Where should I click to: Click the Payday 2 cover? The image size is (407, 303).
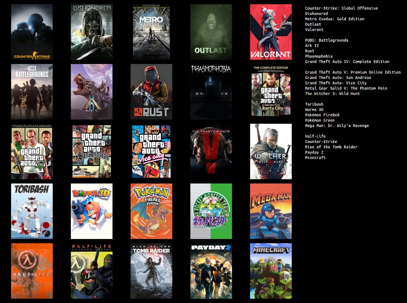[x=211, y=271]
